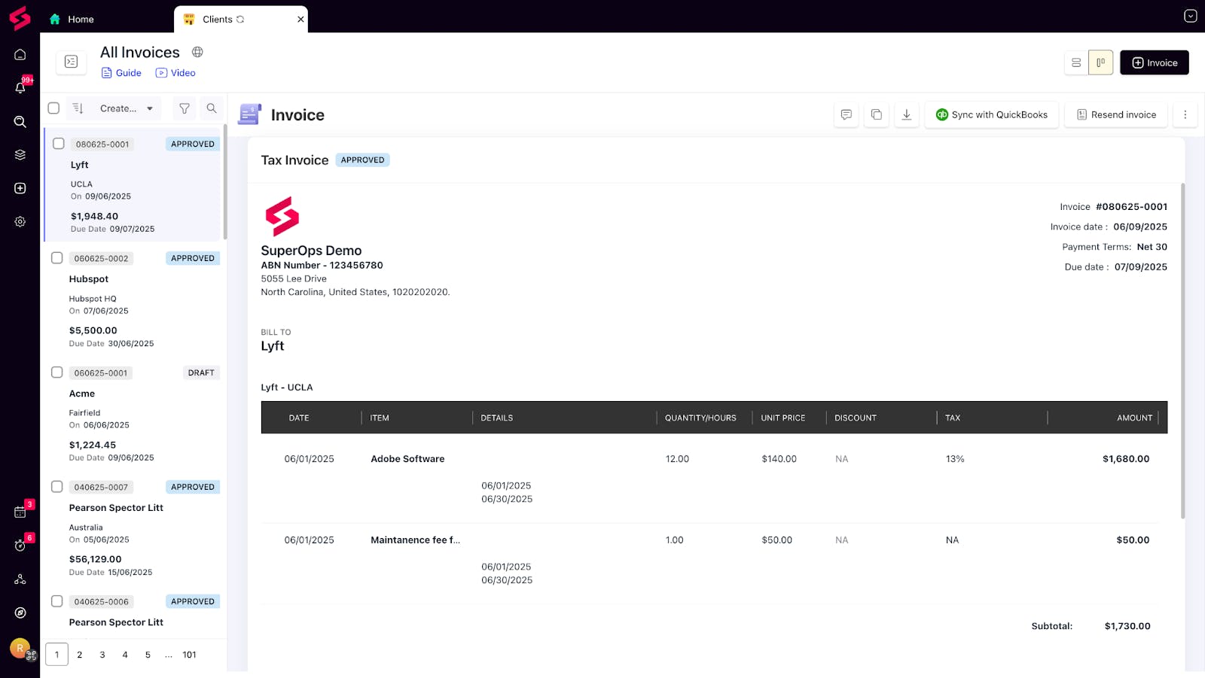Open the compass explore icon in sidebar
The width and height of the screenshot is (1205, 678).
(x=20, y=613)
